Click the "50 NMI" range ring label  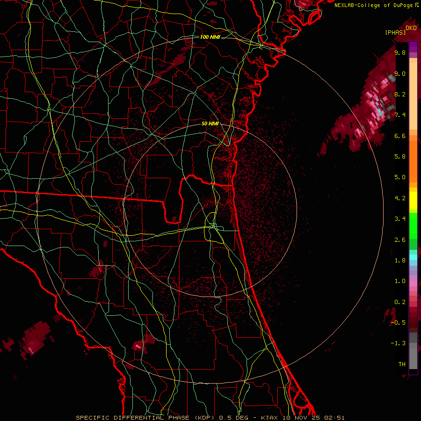pos(210,124)
